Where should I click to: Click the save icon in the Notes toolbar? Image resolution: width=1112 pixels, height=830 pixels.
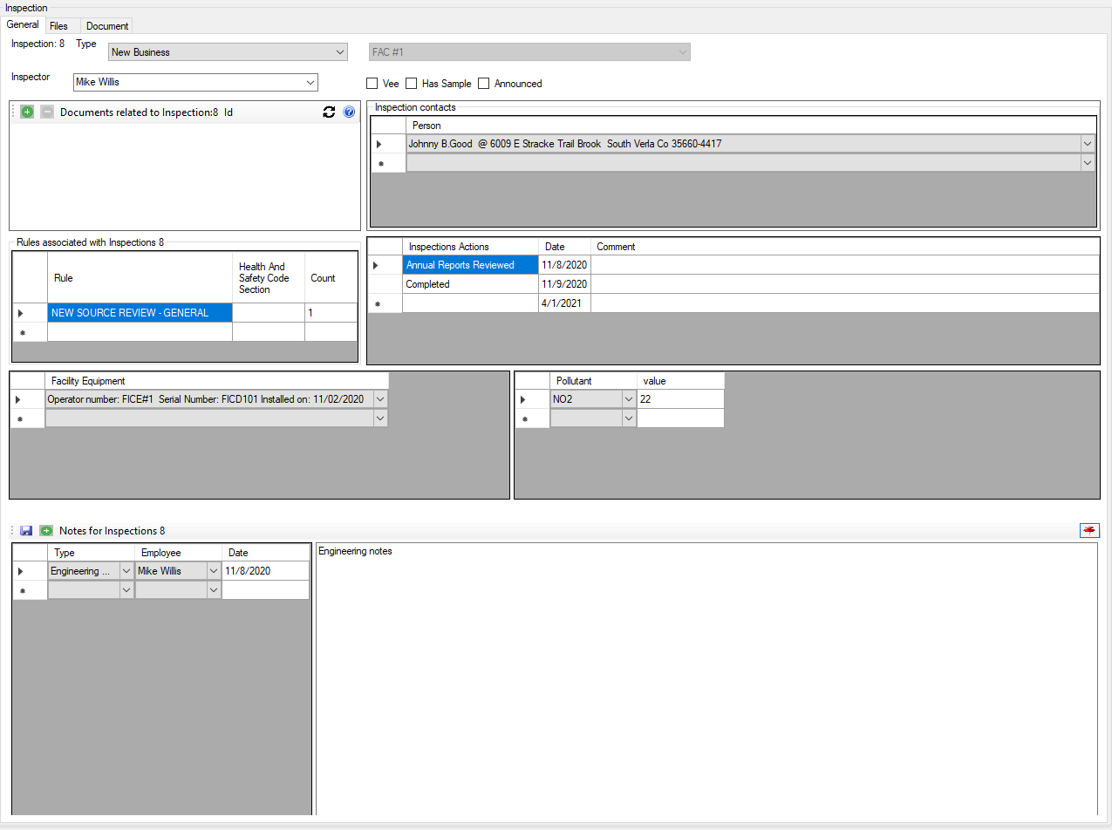pyautogui.click(x=25, y=530)
